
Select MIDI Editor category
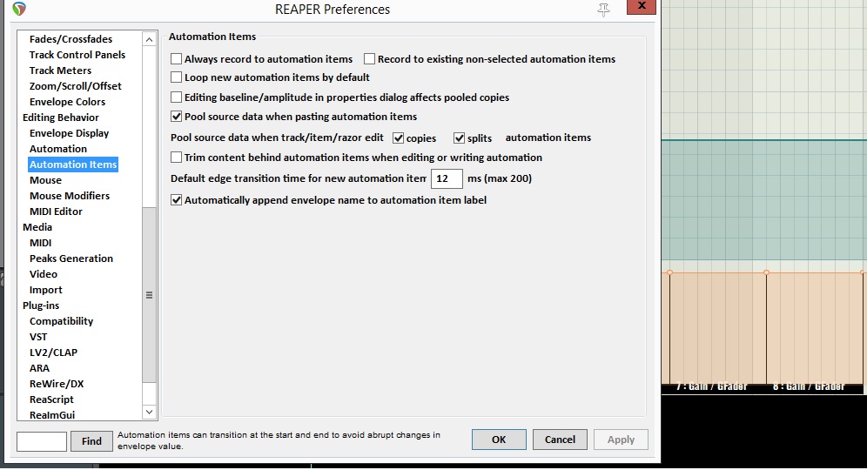tap(56, 211)
